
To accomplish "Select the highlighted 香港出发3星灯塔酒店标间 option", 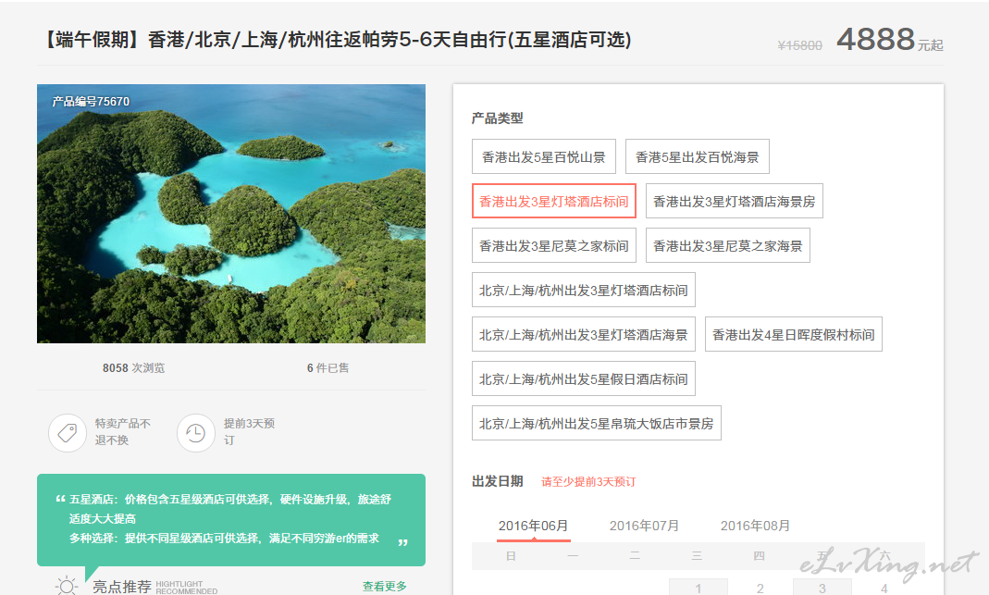I will (x=554, y=202).
